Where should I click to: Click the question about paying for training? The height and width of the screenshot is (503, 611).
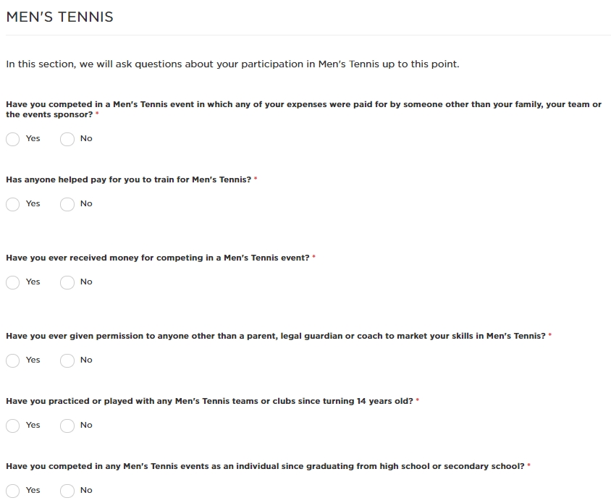[x=129, y=179]
